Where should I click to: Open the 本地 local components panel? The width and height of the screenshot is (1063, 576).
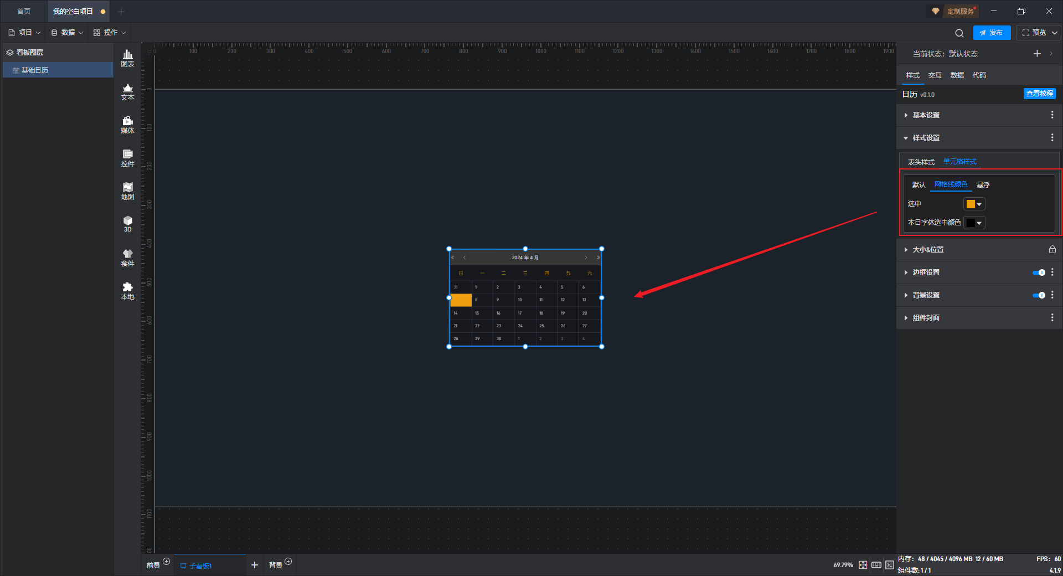[127, 291]
